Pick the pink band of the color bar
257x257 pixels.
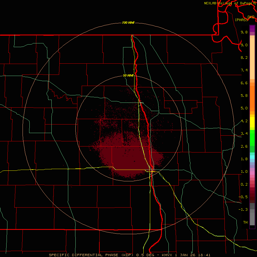click(x=252, y=173)
